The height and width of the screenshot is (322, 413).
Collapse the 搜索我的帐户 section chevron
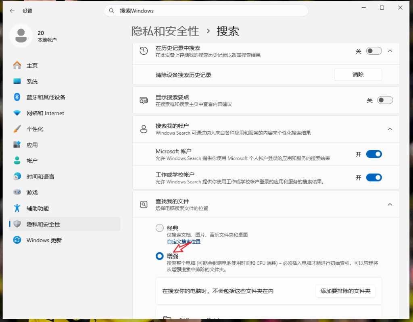point(390,129)
